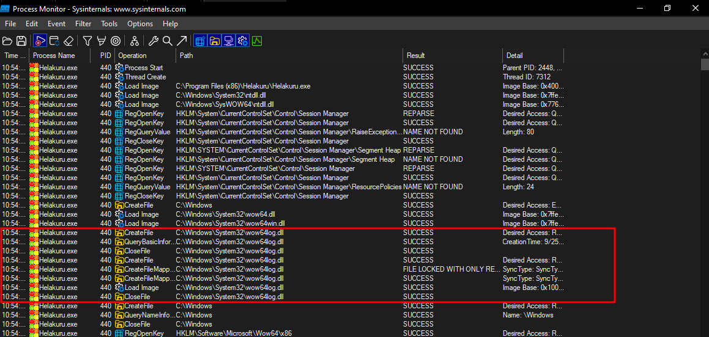Viewport: 709px width, 337px height.
Task: Select the ResourcePolicies RegQueryValue row
Action: [x=283, y=187]
